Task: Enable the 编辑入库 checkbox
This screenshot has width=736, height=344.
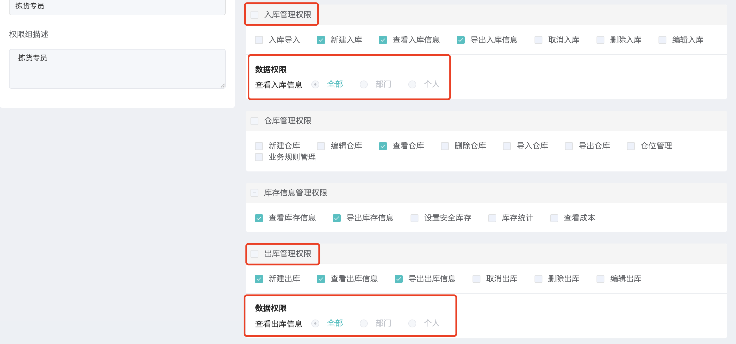Action: coord(662,40)
